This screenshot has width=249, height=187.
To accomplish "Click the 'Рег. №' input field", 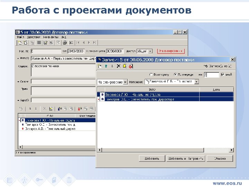I will click(x=46, y=51).
